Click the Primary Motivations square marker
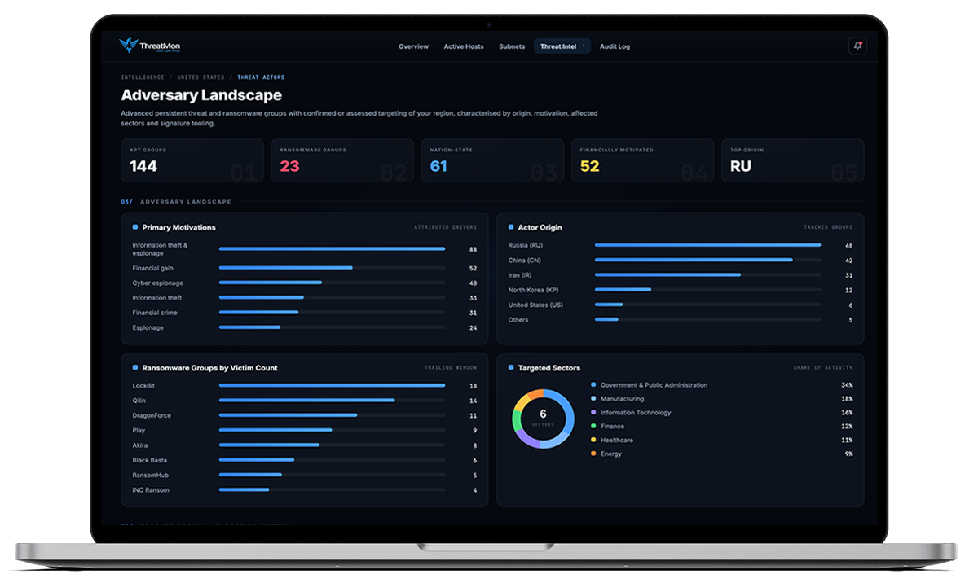Viewport: 978px width, 583px height. coord(135,227)
